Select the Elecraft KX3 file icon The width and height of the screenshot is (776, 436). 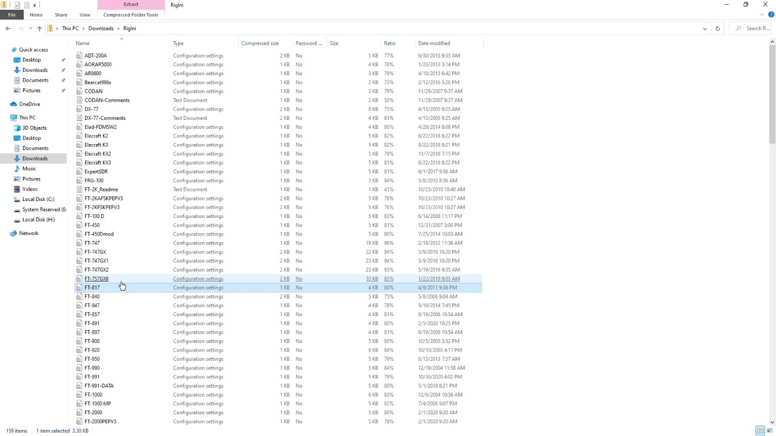[79, 163]
